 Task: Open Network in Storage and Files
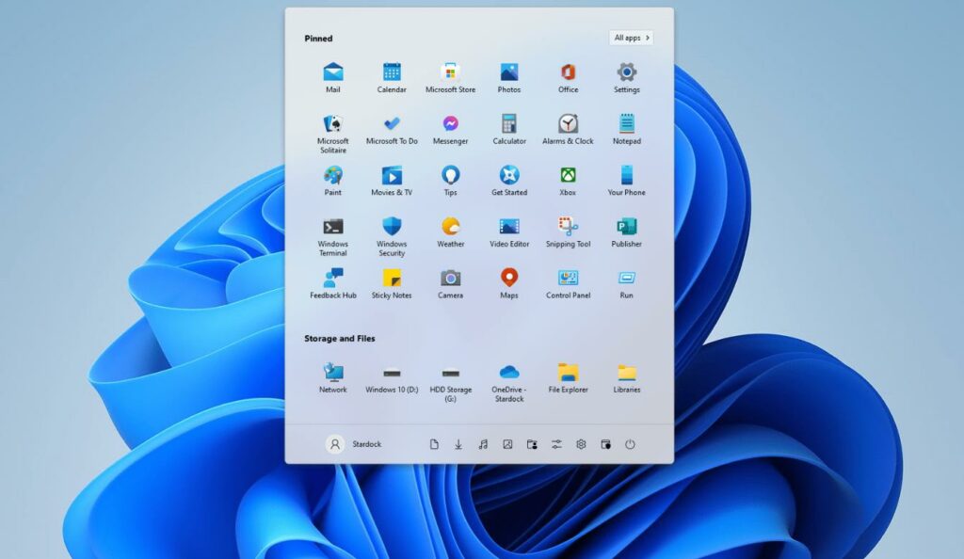(x=332, y=378)
